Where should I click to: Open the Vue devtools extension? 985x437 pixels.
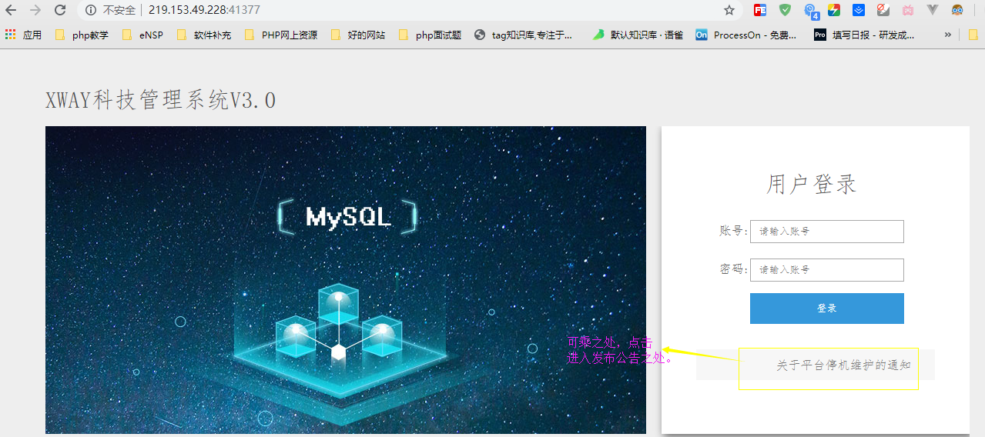coord(933,10)
